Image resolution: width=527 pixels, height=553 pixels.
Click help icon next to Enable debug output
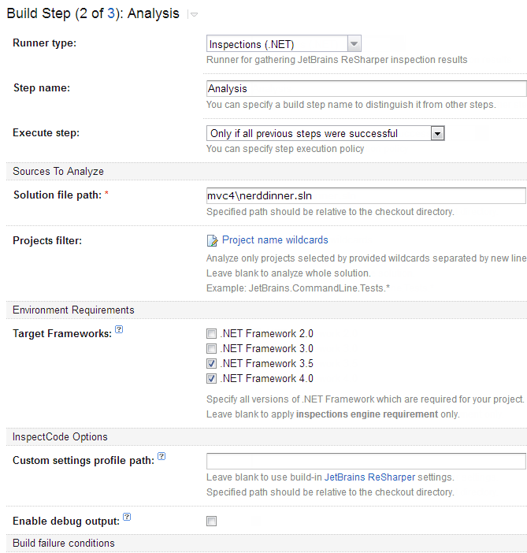point(127,518)
